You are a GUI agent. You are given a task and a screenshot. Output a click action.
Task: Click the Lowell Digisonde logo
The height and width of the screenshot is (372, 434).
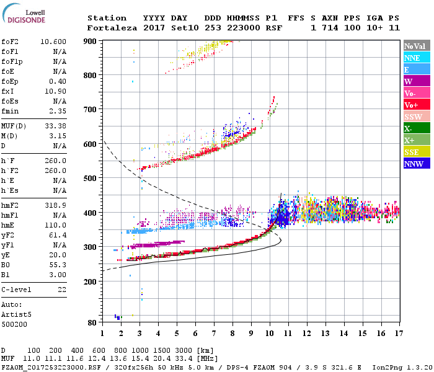click(24, 14)
